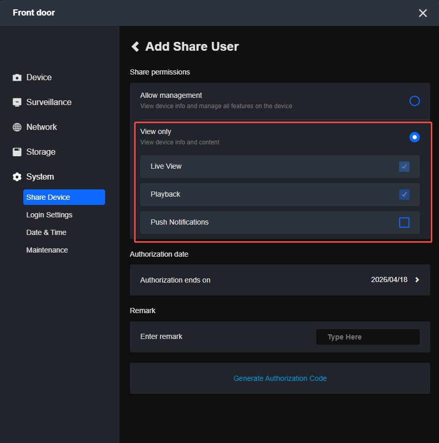Click the Surveillance monitor icon
This screenshot has width=439, height=443.
click(x=17, y=102)
